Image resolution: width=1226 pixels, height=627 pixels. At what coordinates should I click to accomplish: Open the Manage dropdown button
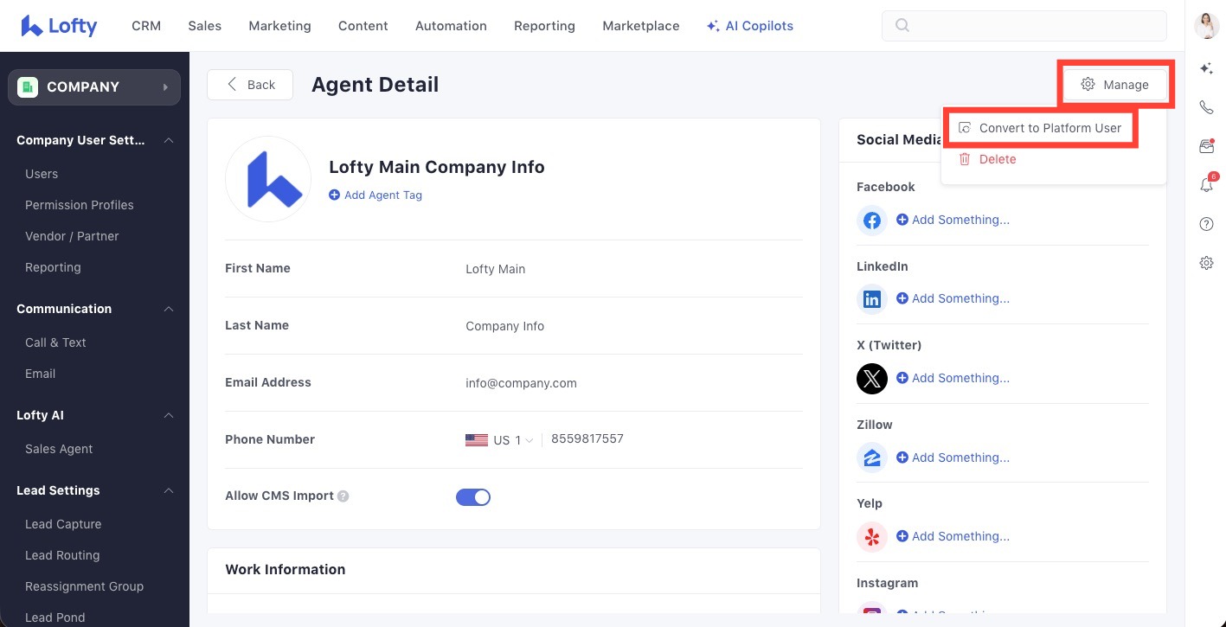click(x=1115, y=85)
